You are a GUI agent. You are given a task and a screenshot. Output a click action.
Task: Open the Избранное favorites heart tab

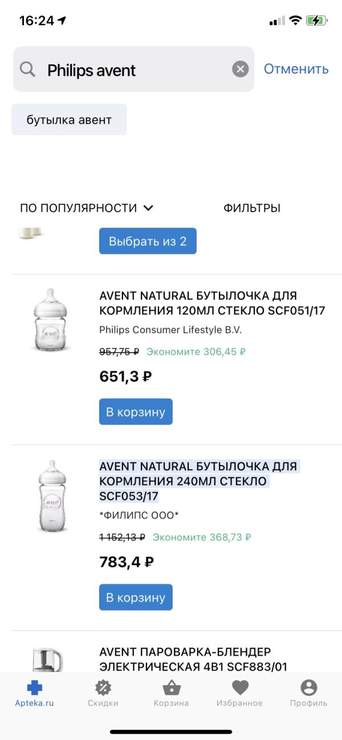tap(239, 693)
